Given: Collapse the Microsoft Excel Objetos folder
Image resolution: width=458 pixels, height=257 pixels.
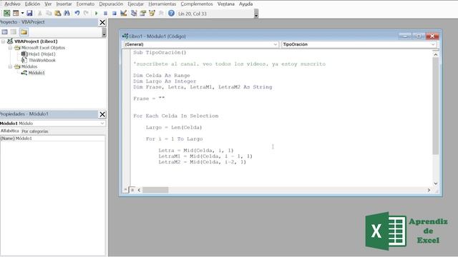Looking at the screenshot, I should [x=10, y=48].
